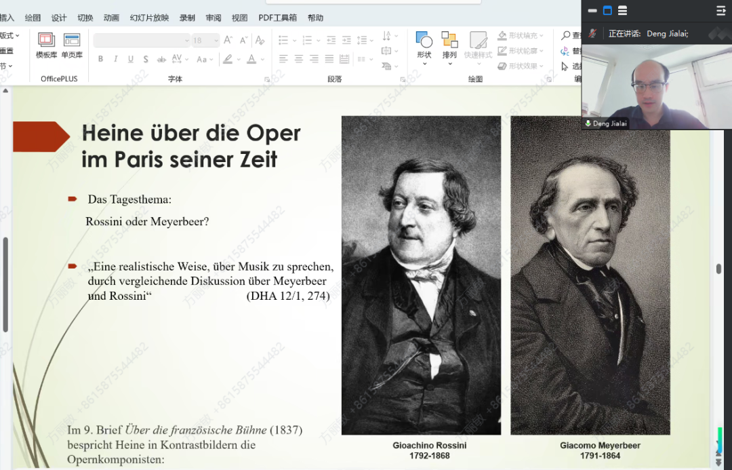Click the clear formatting icon

point(260,41)
